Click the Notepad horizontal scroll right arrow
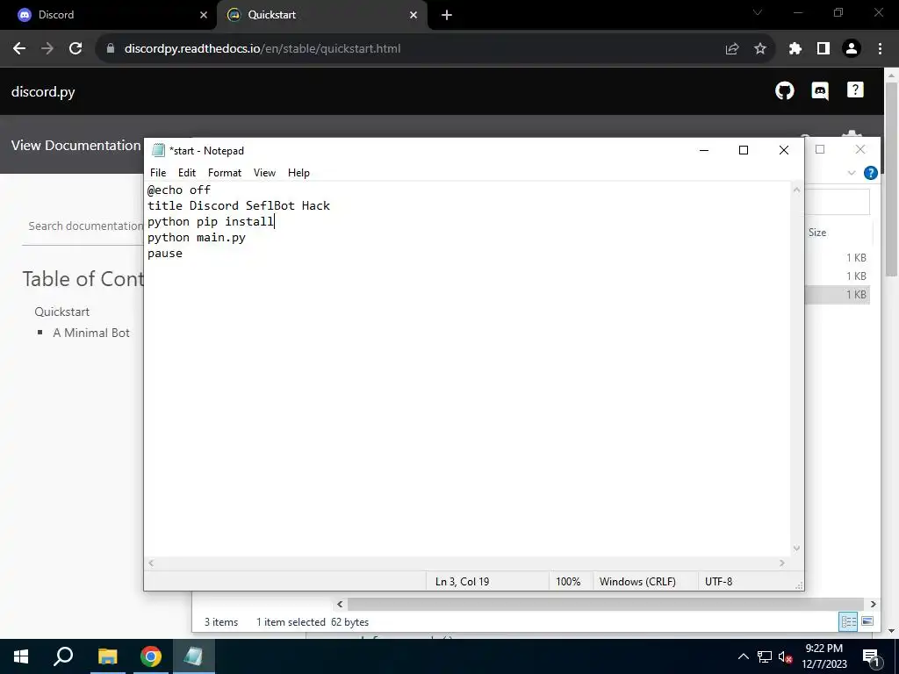Screen dimensions: 899x674 782,563
